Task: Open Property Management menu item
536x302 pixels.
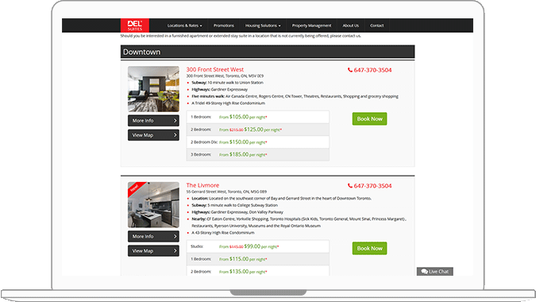Action: pyautogui.click(x=311, y=25)
